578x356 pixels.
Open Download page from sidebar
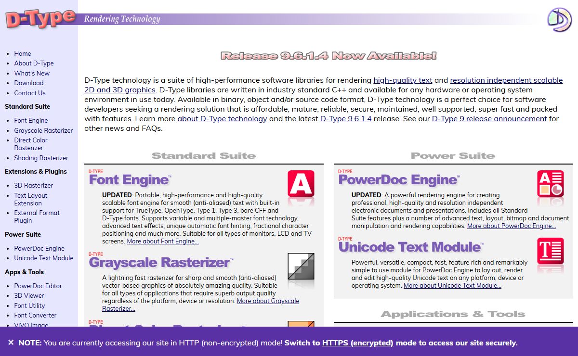(29, 83)
